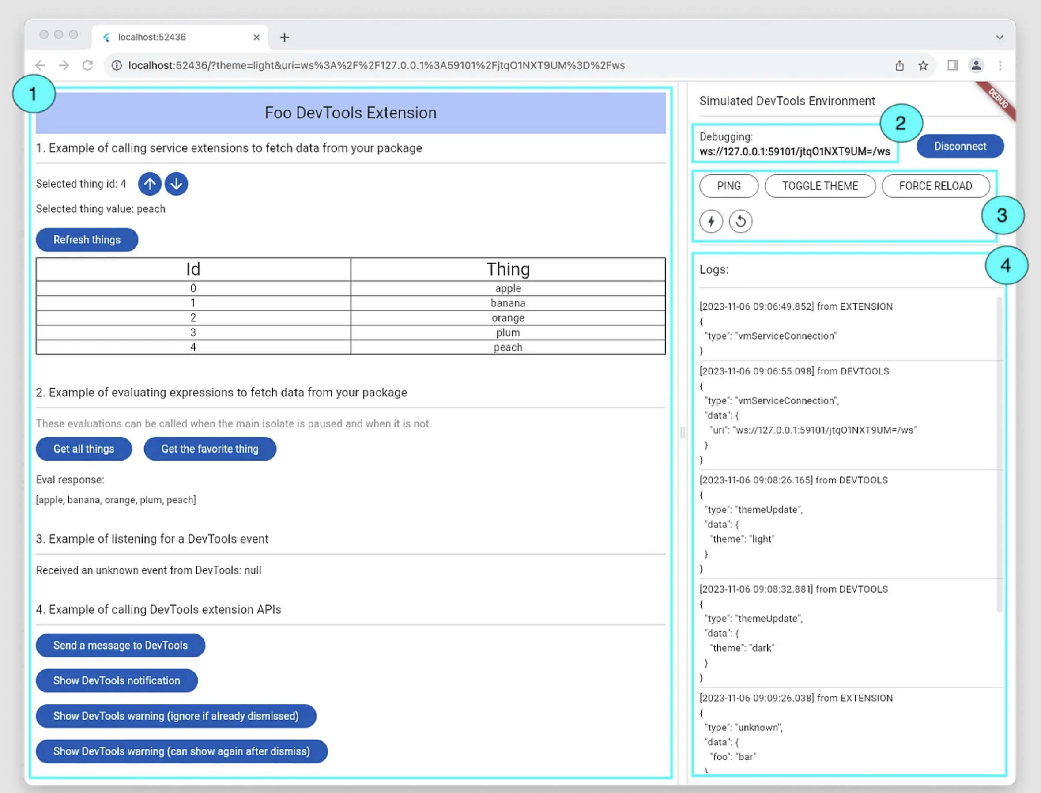Open the tab list chevron at top right
This screenshot has width=1041, height=793.
[x=1000, y=37]
